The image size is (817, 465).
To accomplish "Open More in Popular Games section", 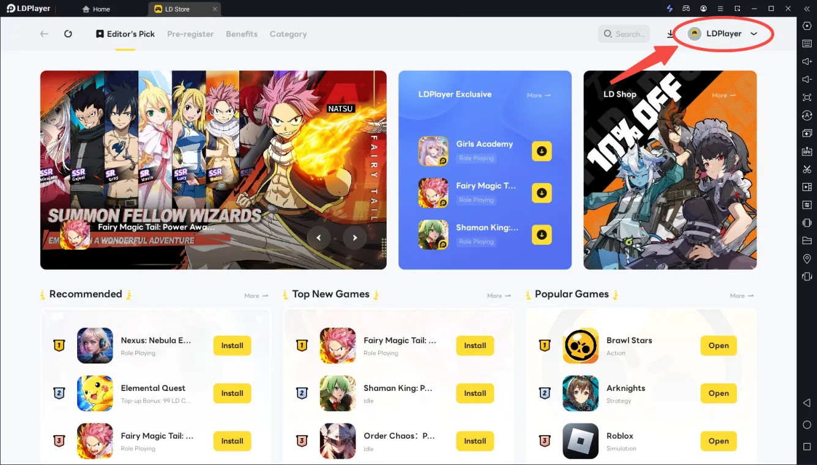I will click(741, 295).
